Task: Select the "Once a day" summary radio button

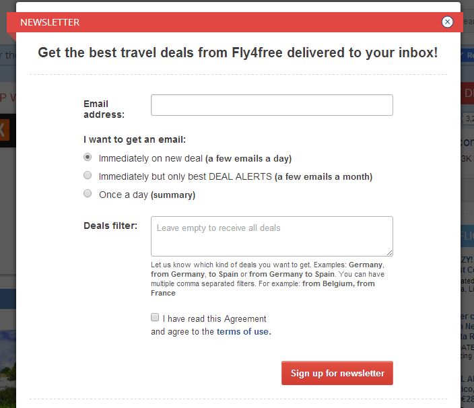Action: click(x=88, y=194)
